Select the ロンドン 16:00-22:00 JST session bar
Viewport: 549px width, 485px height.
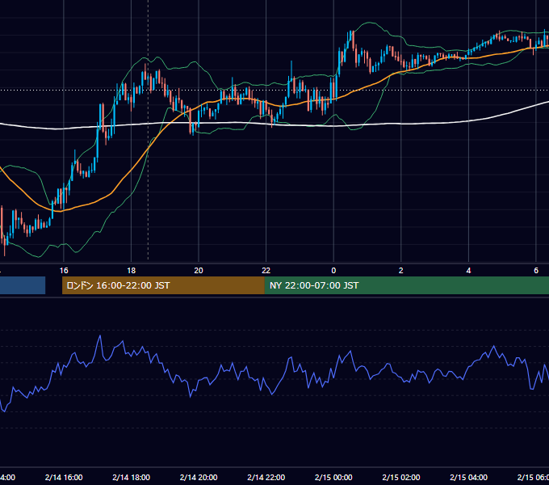tap(163, 285)
